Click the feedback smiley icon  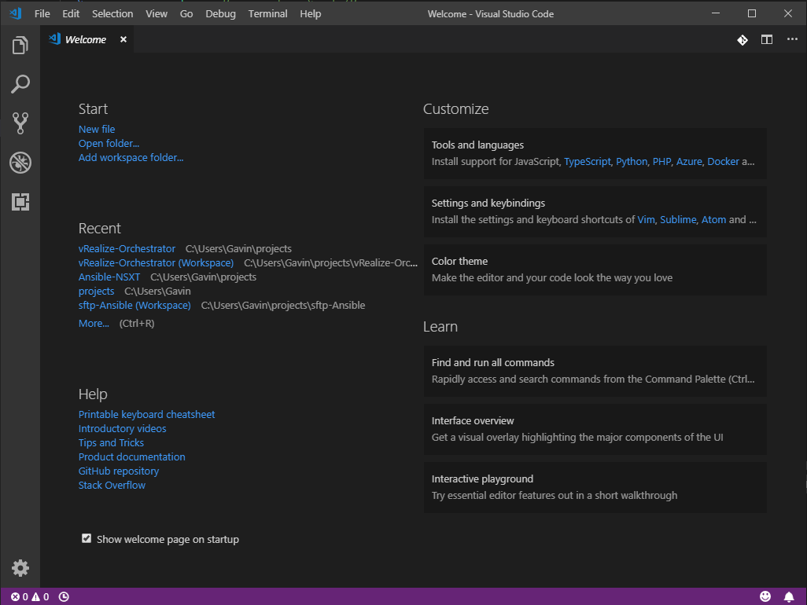[x=765, y=596]
